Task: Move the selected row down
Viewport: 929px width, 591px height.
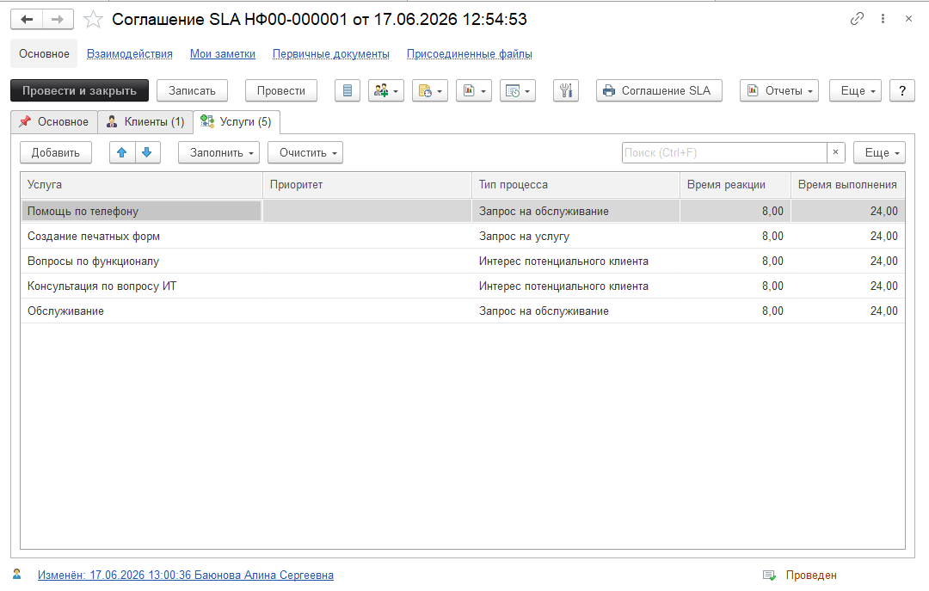Action: tap(148, 152)
